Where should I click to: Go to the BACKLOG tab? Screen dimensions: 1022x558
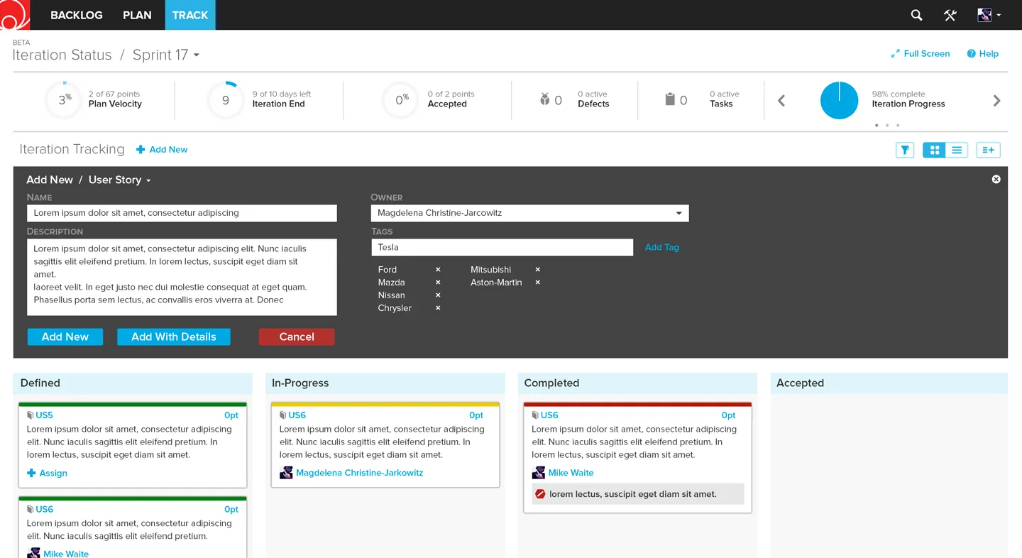(x=77, y=15)
